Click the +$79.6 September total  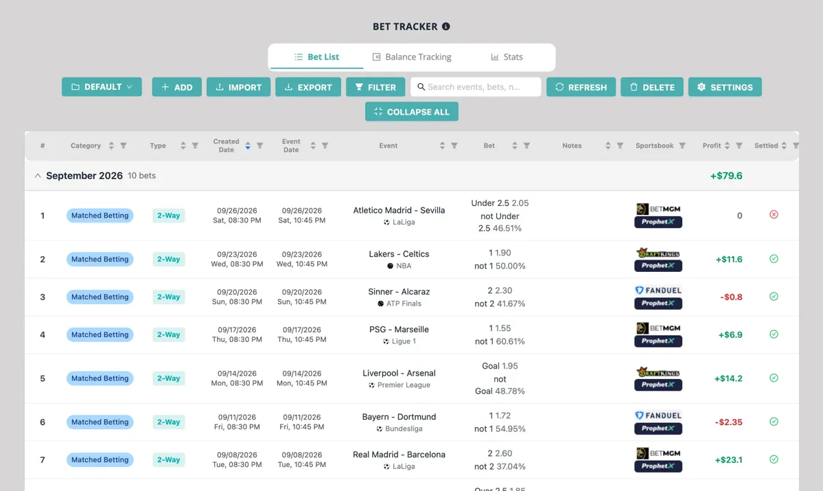pyautogui.click(x=726, y=176)
